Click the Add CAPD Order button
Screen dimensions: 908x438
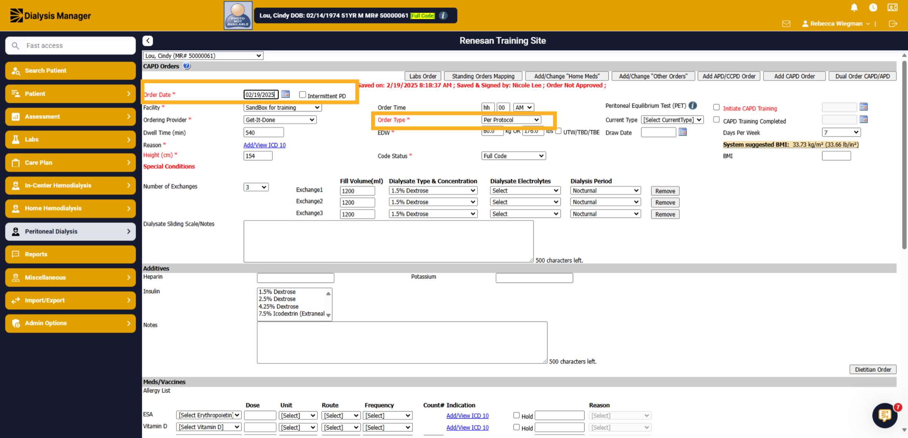tap(794, 76)
